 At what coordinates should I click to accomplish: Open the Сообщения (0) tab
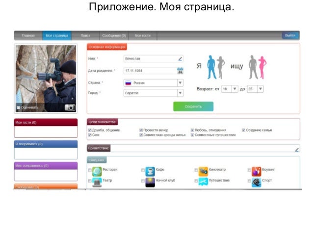[x=114, y=35]
